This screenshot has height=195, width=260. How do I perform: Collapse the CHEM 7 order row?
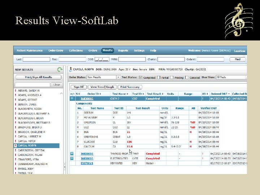[x=72, y=99]
